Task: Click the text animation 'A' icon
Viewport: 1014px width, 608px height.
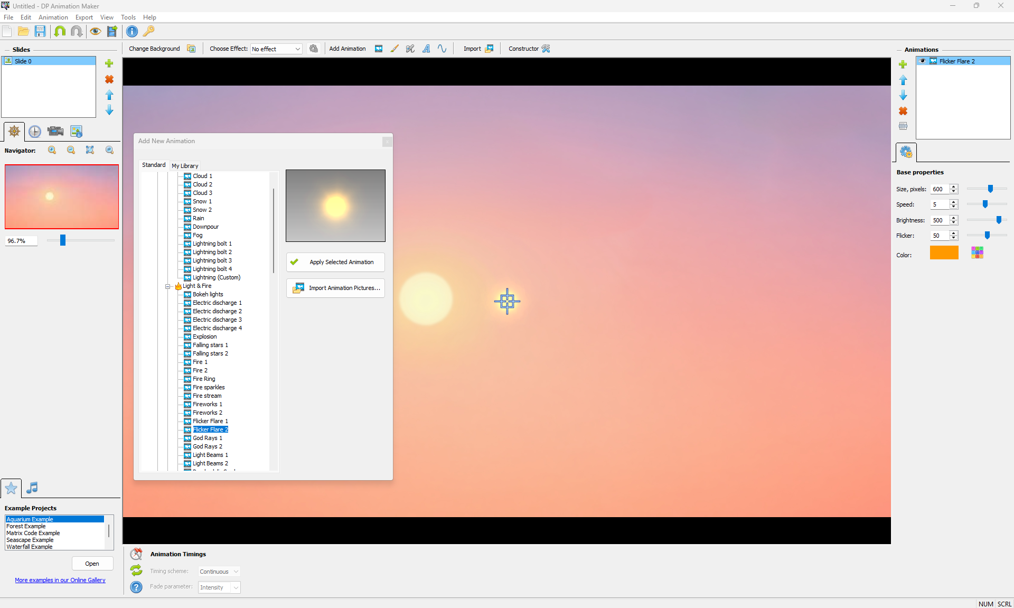Action: (x=426, y=49)
